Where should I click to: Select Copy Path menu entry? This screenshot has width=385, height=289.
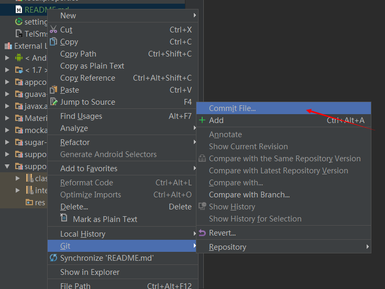[x=78, y=54]
